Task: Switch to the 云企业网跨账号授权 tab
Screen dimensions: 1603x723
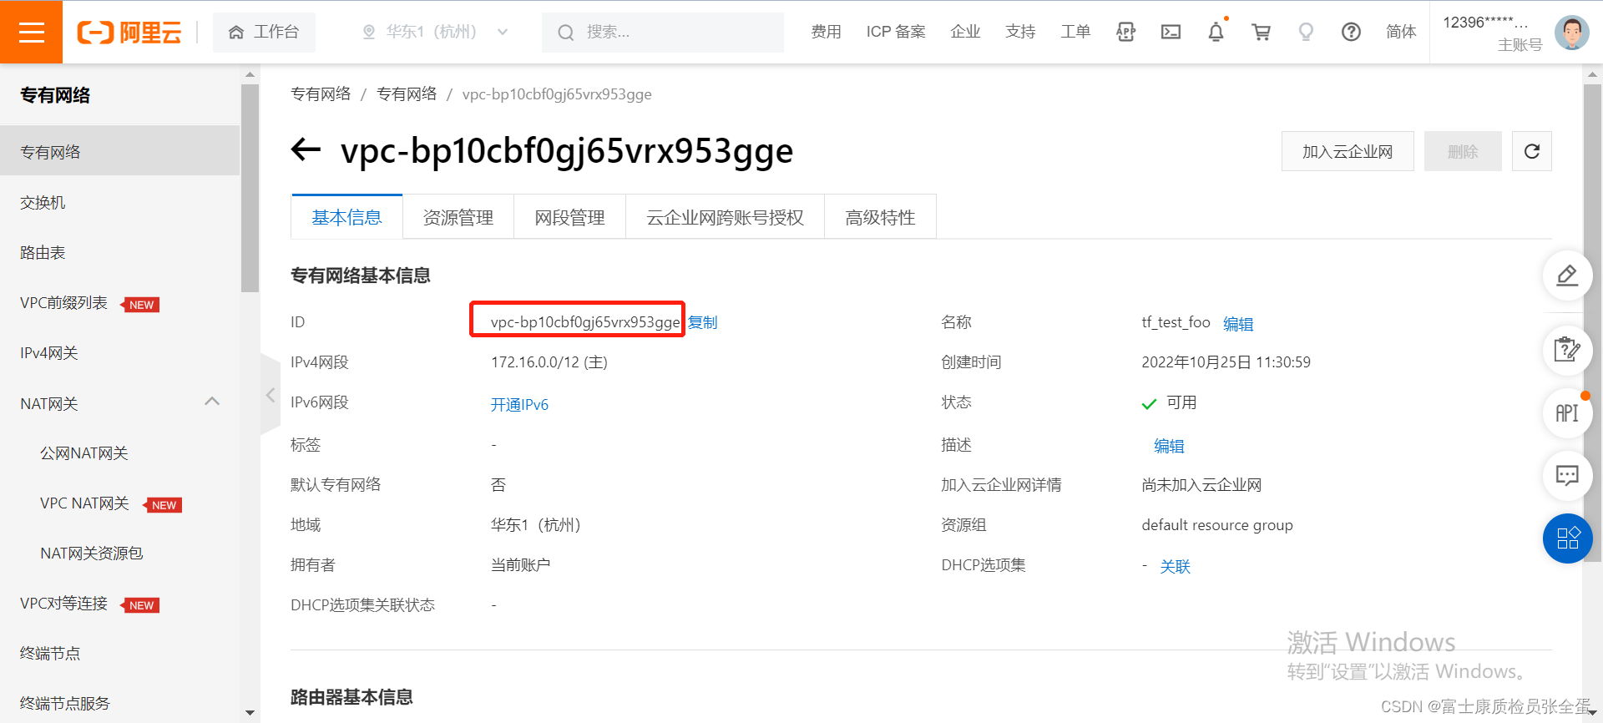Action: [x=725, y=217]
